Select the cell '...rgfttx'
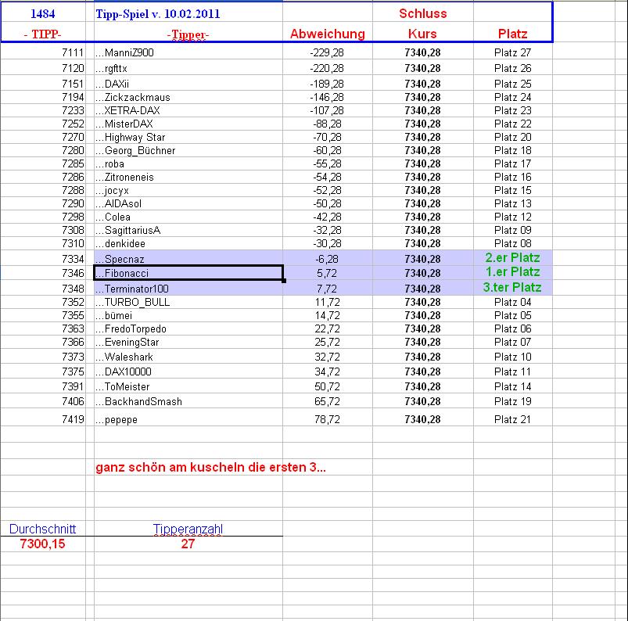 point(188,68)
